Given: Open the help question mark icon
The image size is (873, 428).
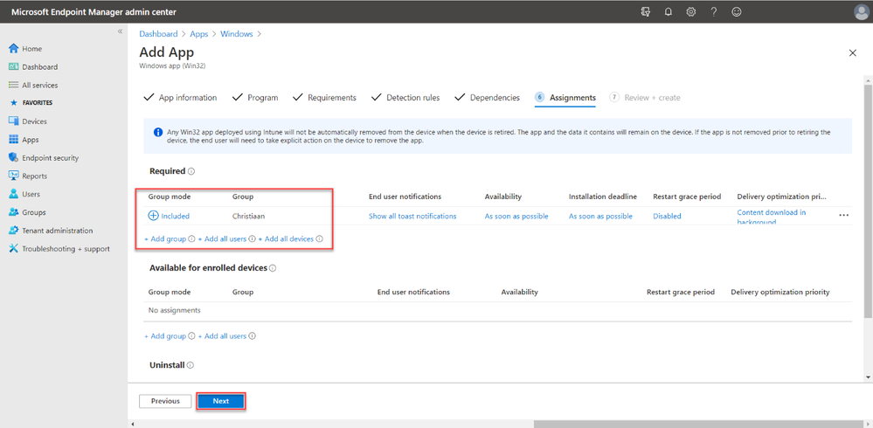Looking at the screenshot, I should click(x=714, y=11).
